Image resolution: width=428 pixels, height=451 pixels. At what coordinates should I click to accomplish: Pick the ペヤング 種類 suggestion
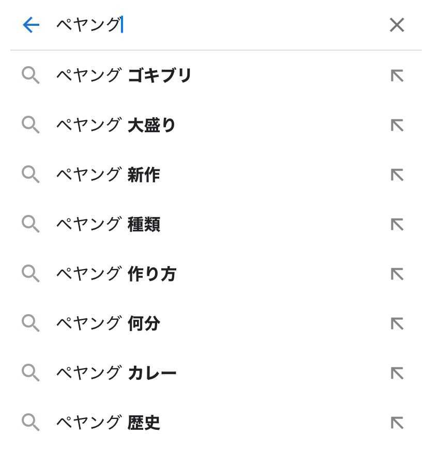[x=108, y=225]
